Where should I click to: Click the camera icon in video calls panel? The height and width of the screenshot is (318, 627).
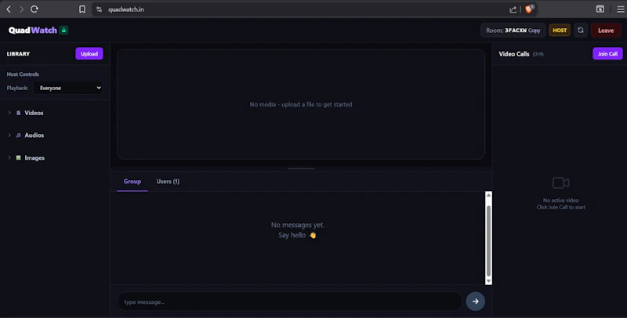click(x=560, y=183)
